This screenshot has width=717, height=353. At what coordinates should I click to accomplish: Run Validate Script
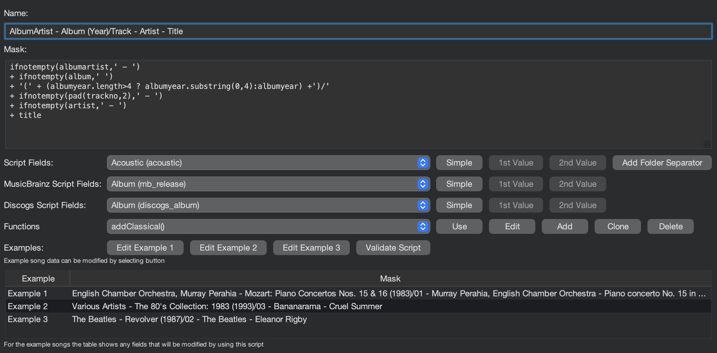pos(393,248)
